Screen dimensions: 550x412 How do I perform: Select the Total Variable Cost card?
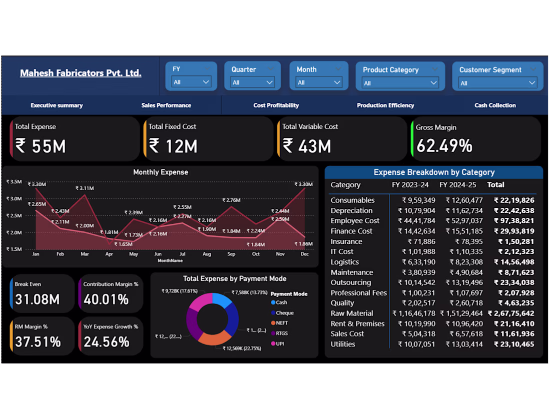[x=341, y=139]
